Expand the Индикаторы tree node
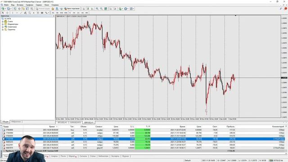 click(x=3, y=24)
